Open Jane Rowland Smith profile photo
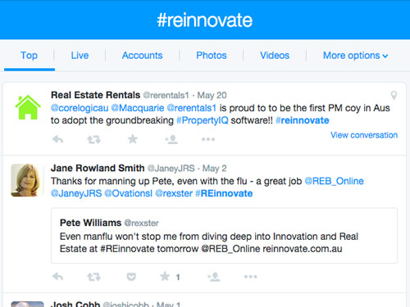 pyautogui.click(x=27, y=180)
